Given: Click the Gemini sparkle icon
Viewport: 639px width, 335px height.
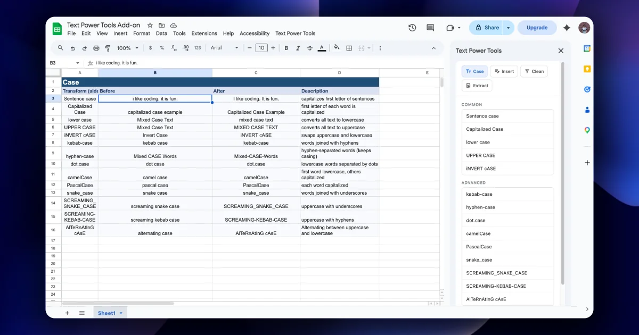Looking at the screenshot, I should tap(567, 28).
